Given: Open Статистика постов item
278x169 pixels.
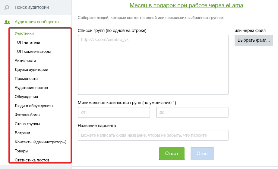Looking at the screenshot, I should pyautogui.click(x=32, y=160).
